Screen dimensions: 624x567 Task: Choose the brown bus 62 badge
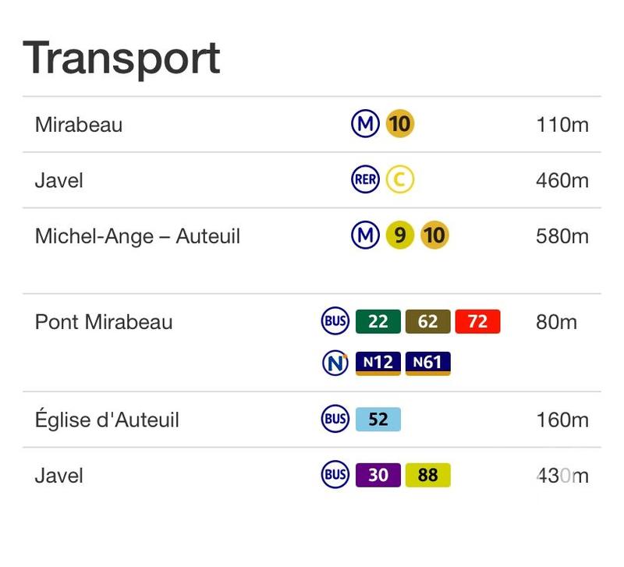(x=428, y=321)
